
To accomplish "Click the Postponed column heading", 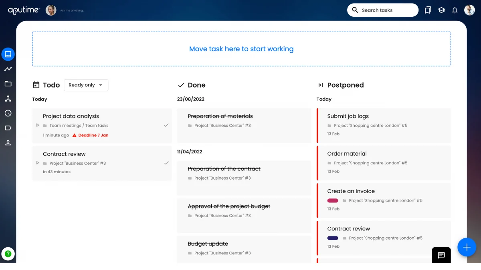I will tap(346, 85).
